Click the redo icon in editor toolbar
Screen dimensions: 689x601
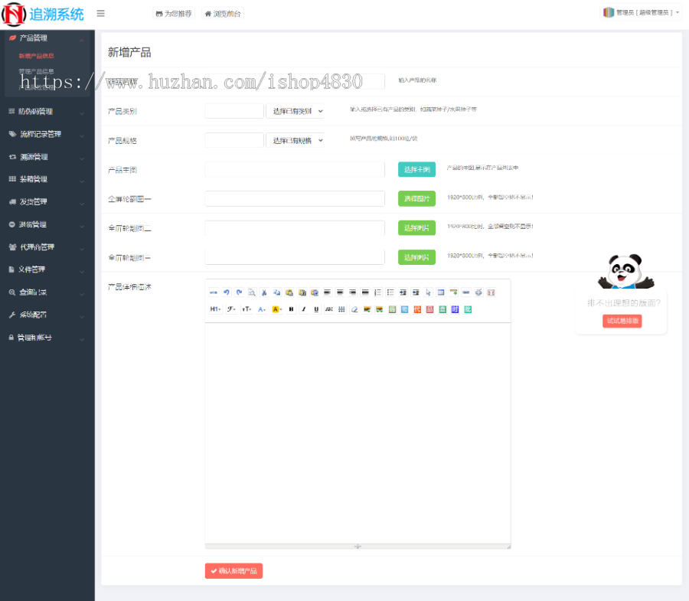239,292
